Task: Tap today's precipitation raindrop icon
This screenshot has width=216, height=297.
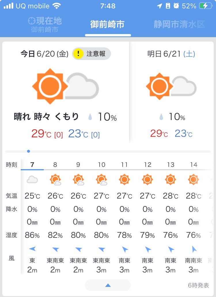Action: point(90,117)
